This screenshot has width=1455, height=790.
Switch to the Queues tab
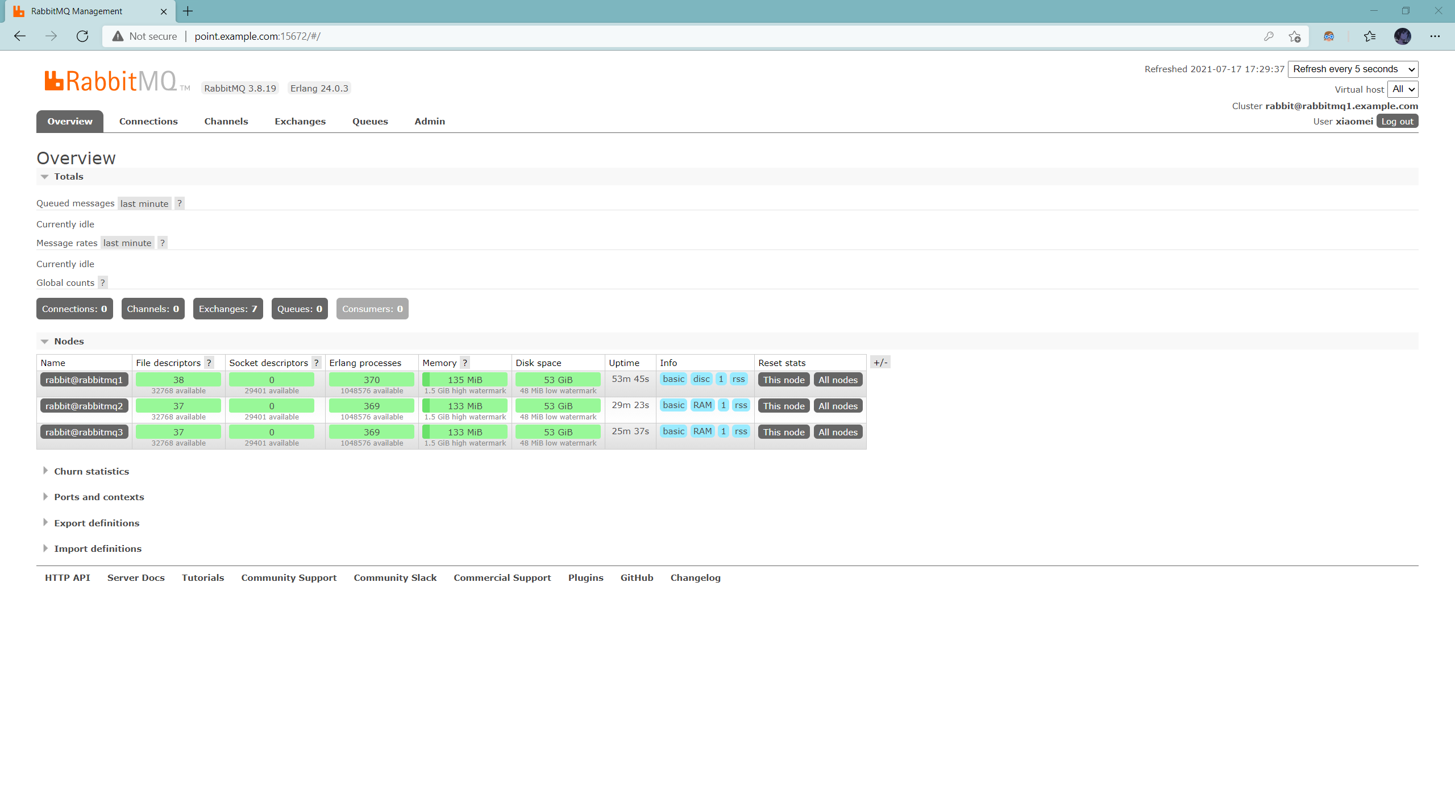point(370,122)
